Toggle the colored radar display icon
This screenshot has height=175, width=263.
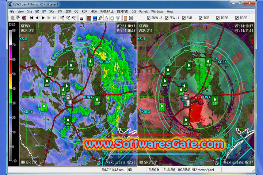(x=89, y=18)
